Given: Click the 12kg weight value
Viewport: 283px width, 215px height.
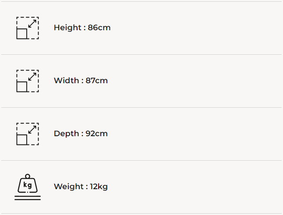Looking at the screenshot, I should tap(99, 187).
